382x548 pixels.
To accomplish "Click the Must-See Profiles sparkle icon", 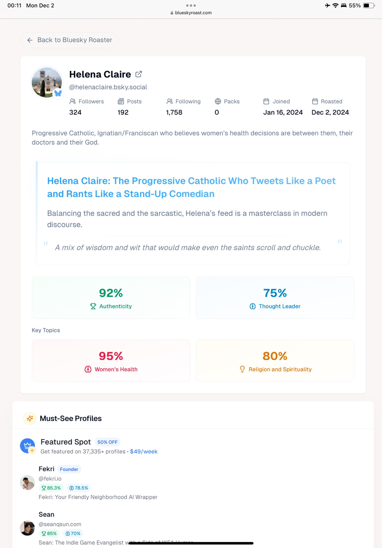I will [x=30, y=419].
